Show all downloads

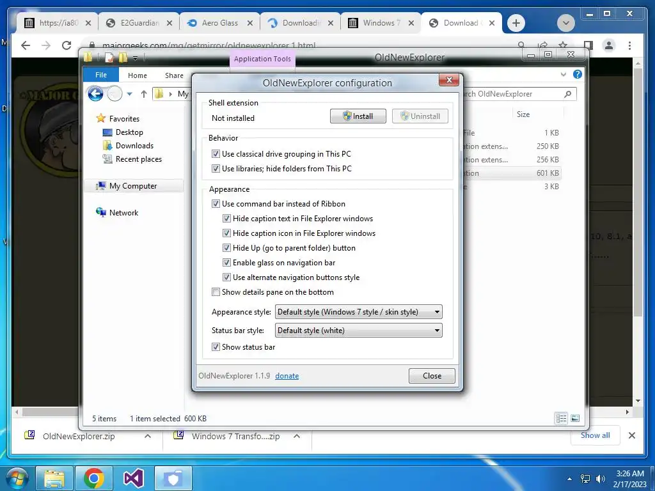point(596,435)
